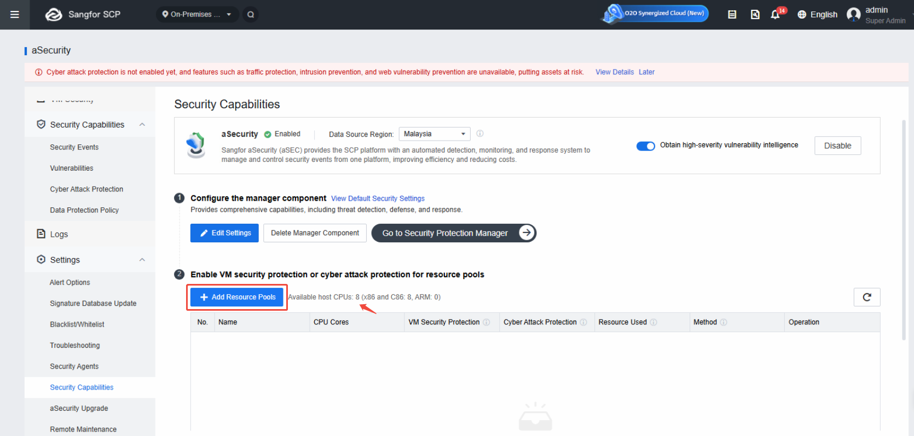Viewport: 914px width, 436px height.
Task: Click the Security Capabilities shield icon
Action: [41, 125]
